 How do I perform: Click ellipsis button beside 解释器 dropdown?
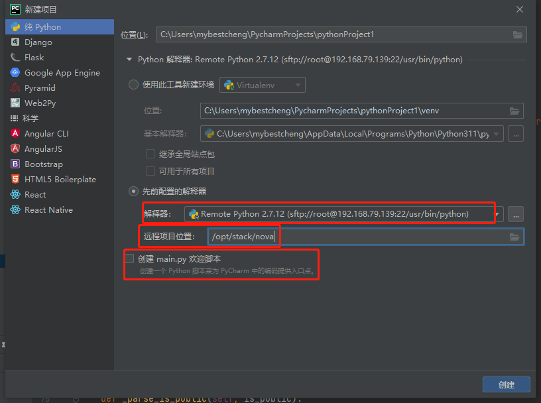click(x=516, y=214)
